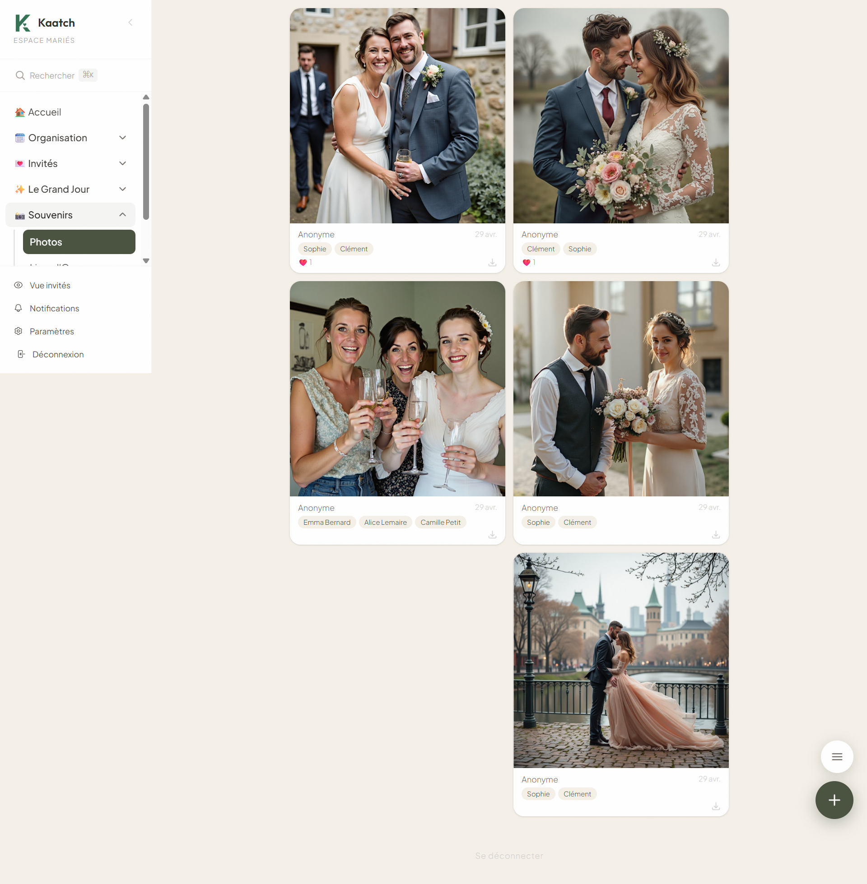This screenshot has width=867, height=884.
Task: Click Déconnexion in the sidebar
Action: coord(58,354)
